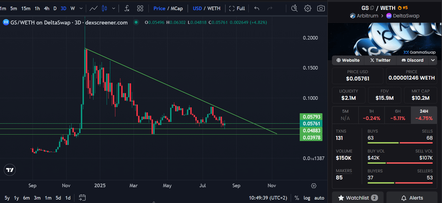The width and height of the screenshot is (442, 203).
Task: Open the indicators fx menu
Action: pos(127,8)
